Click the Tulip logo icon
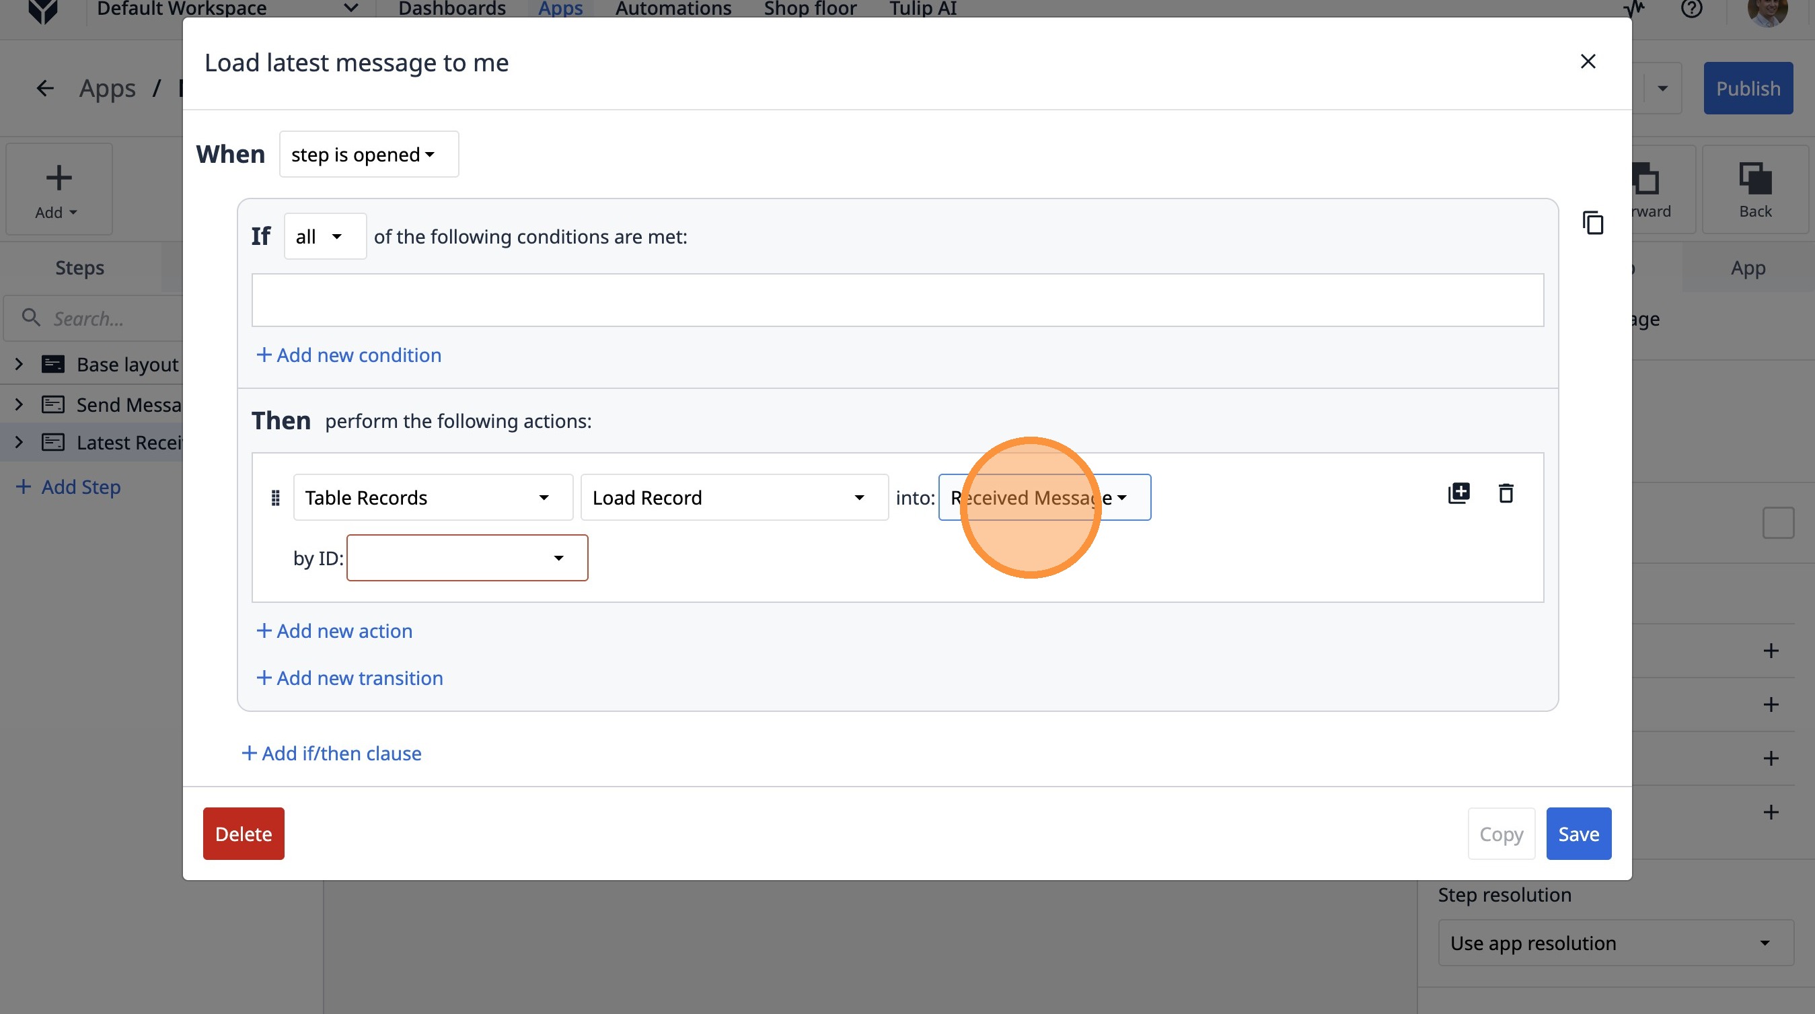1815x1014 pixels. click(x=42, y=10)
